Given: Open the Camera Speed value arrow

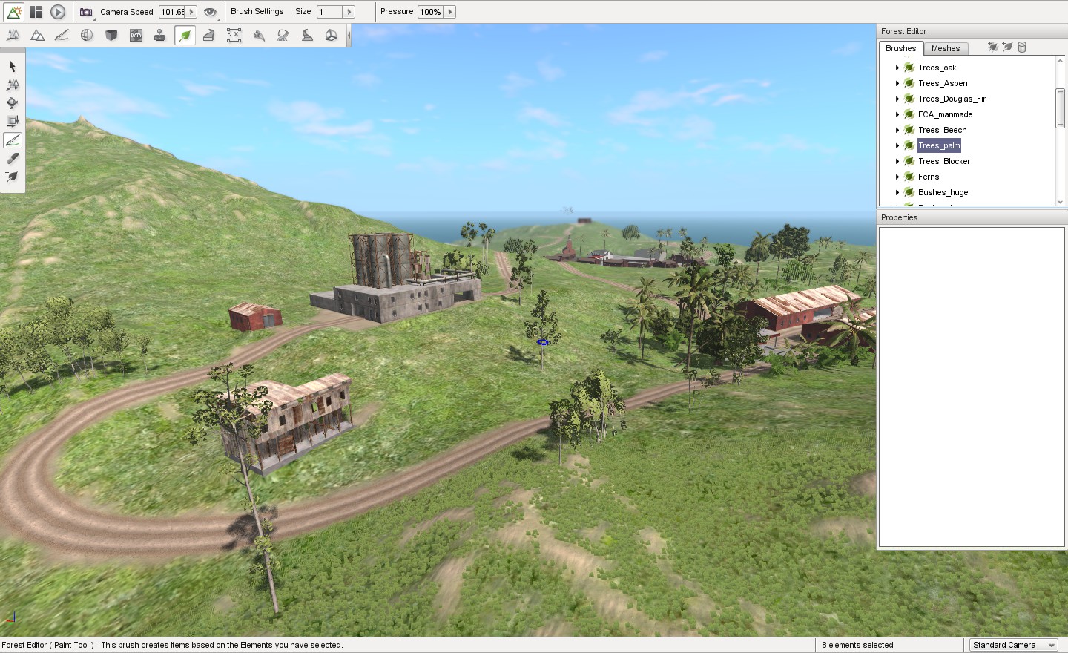Looking at the screenshot, I should click(191, 12).
